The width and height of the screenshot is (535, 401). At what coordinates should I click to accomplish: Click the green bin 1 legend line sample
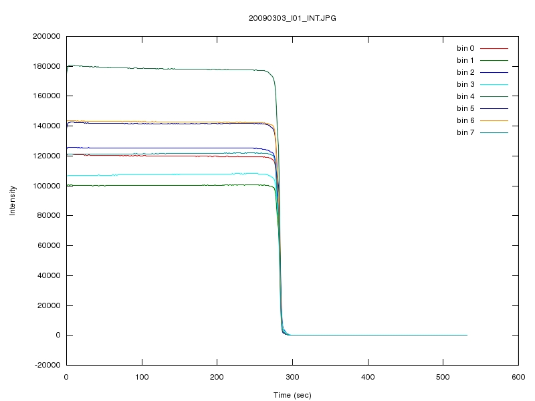(494, 60)
